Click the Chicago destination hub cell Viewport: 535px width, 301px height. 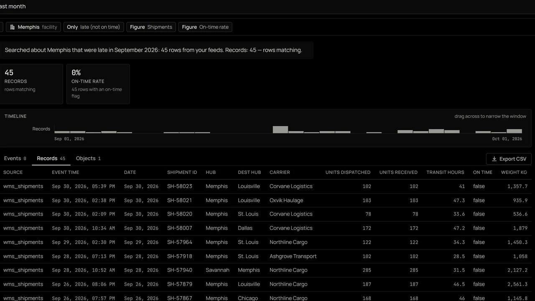(248, 298)
